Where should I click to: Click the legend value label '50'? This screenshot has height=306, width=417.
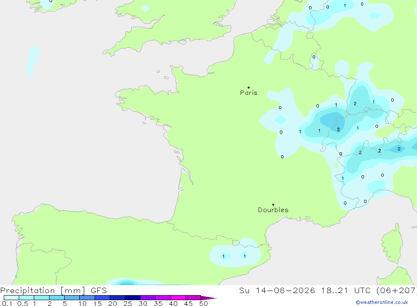click(x=203, y=303)
